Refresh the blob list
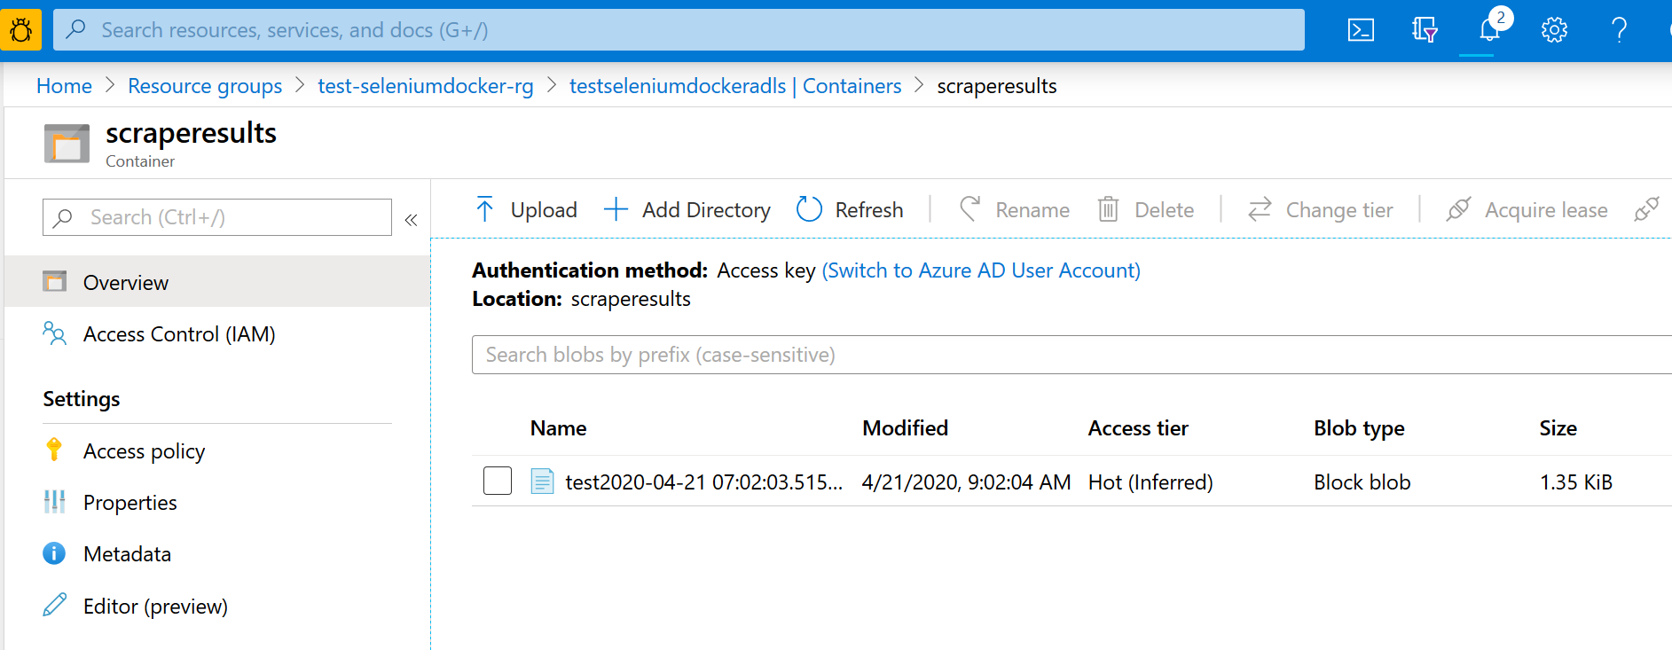The image size is (1672, 650). click(x=850, y=210)
